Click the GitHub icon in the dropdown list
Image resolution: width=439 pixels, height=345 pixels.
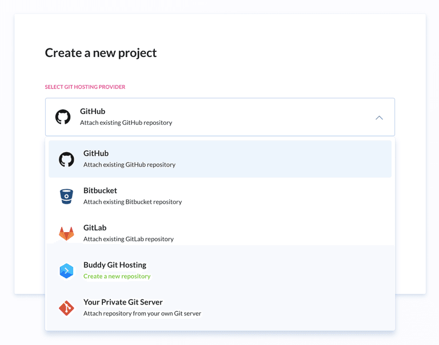pyautogui.click(x=66, y=159)
